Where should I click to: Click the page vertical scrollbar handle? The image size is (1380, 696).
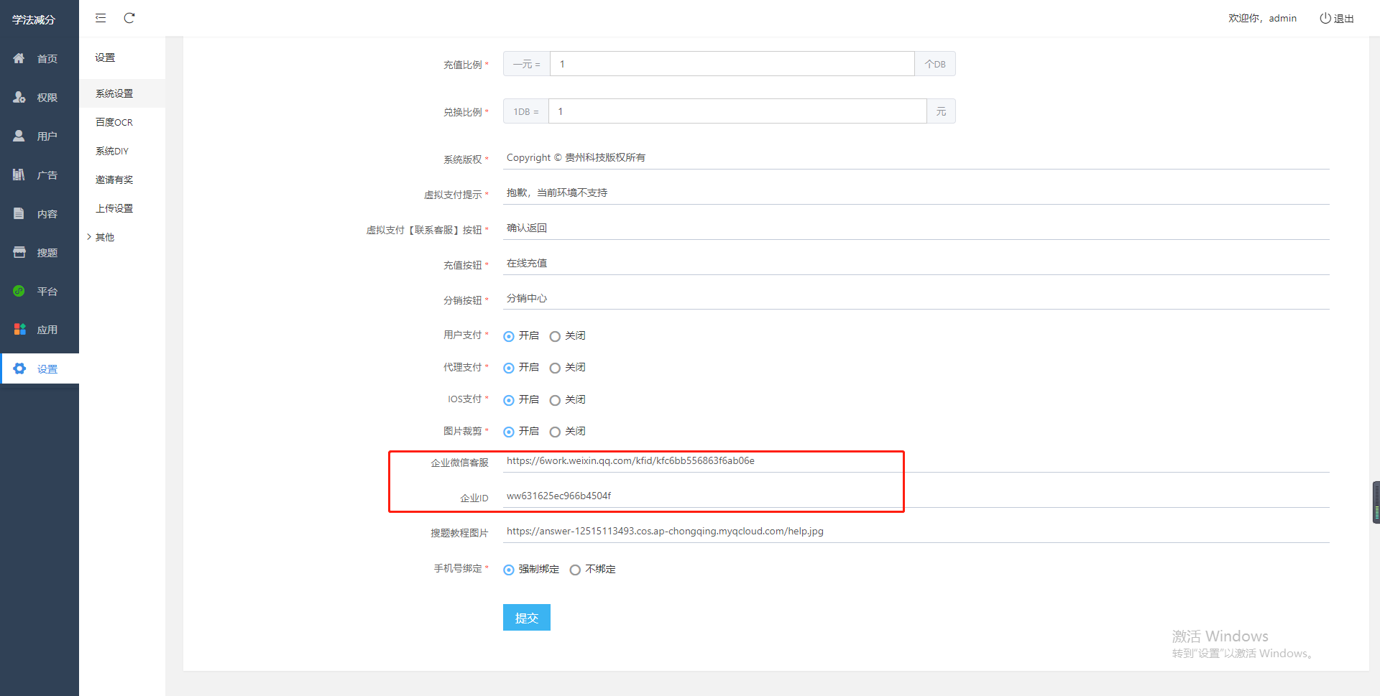1376,503
